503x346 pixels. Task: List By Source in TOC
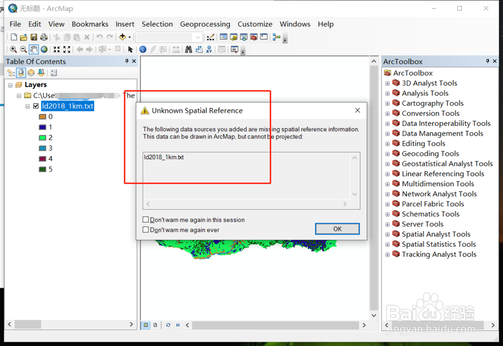pos(21,73)
